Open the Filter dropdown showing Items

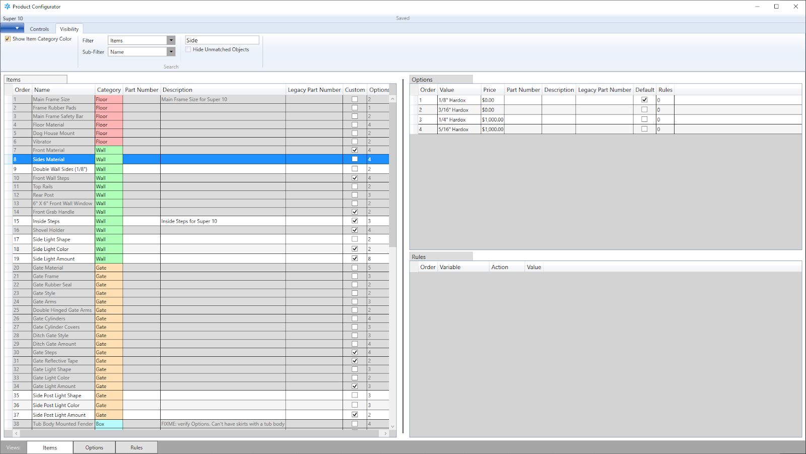click(x=171, y=40)
